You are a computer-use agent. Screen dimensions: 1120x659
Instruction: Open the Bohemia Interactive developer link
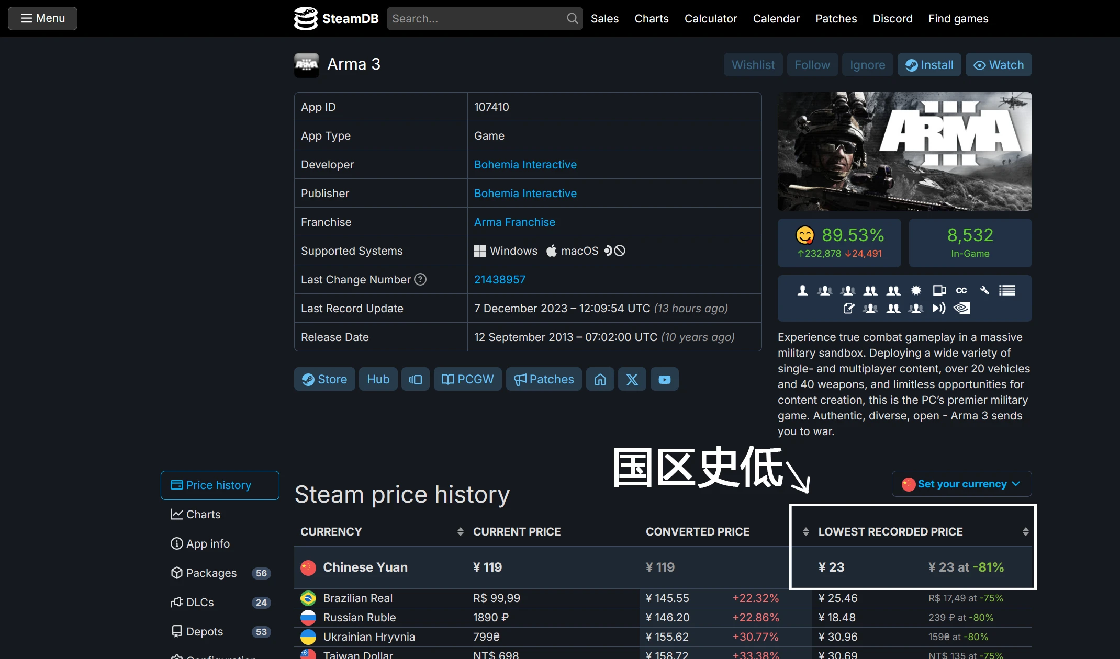tap(525, 164)
